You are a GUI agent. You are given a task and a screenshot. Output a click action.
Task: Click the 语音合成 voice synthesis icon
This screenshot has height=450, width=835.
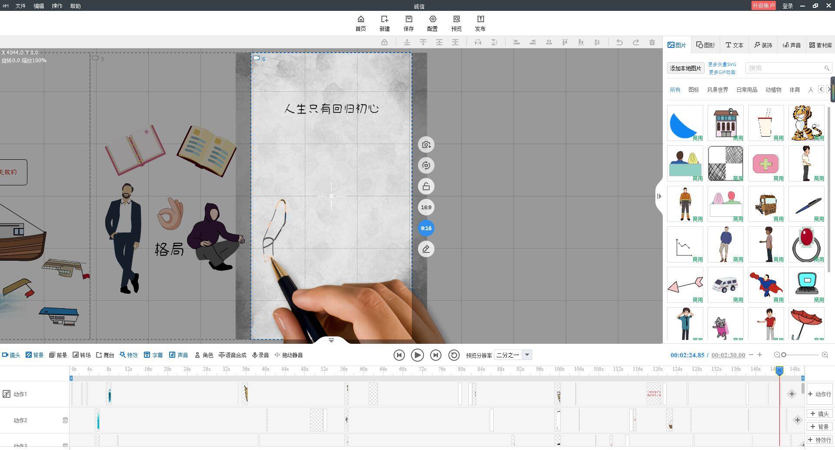click(232, 355)
